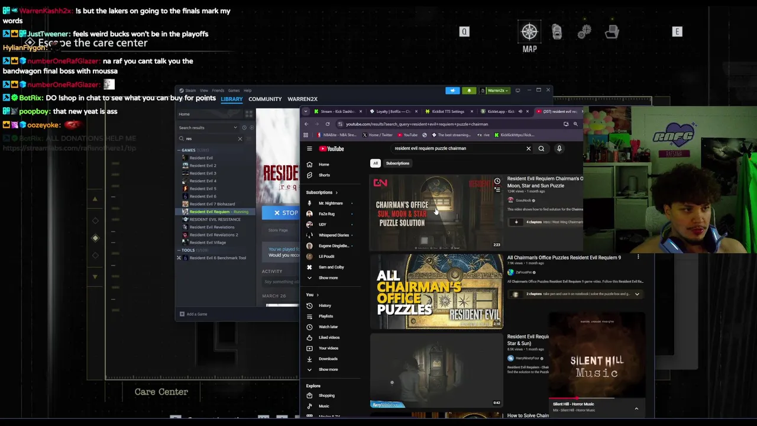757x426 pixels.
Task: Open Steam COMMUNITY tab
Action: click(265, 99)
